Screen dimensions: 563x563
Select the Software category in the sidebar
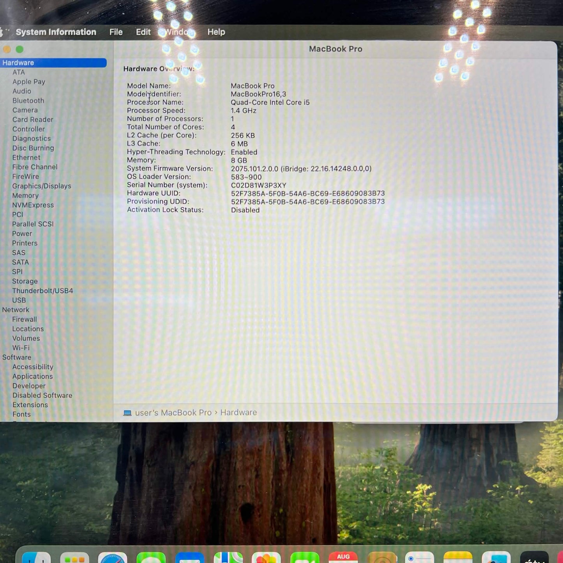(17, 357)
